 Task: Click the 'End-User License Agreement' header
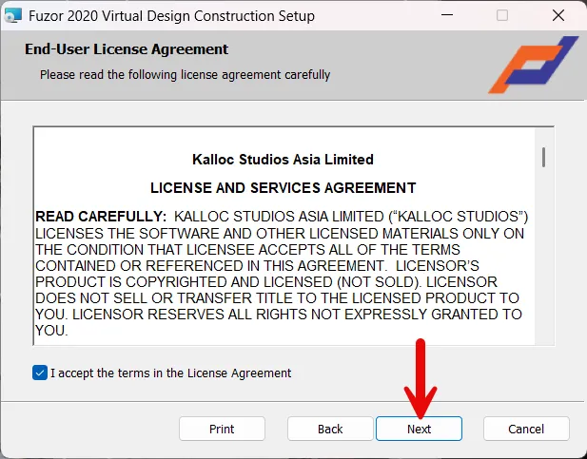[127, 49]
